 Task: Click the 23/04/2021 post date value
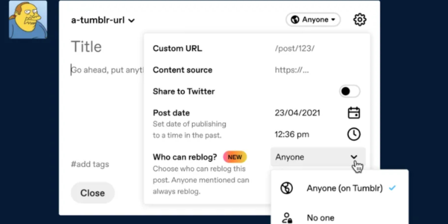[297, 113]
